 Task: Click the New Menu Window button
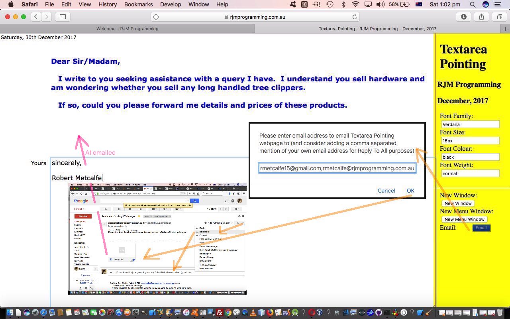(464, 219)
